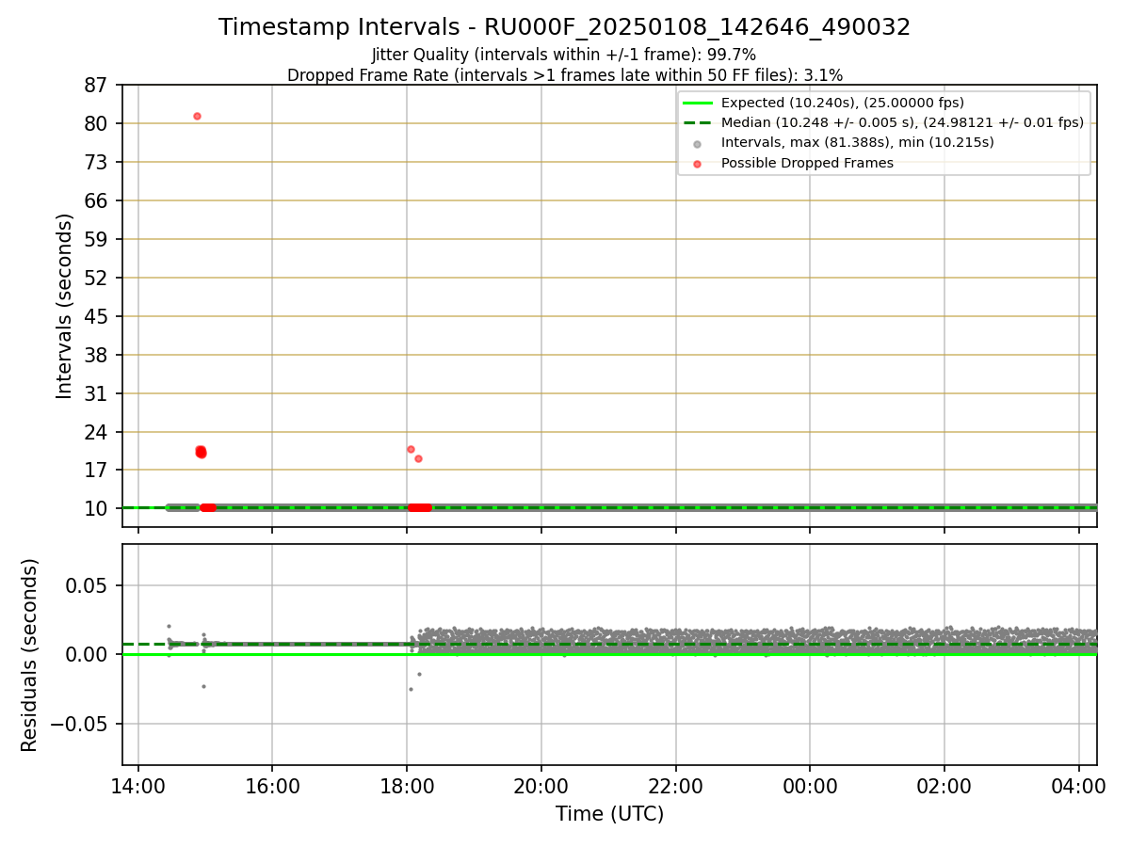1130x847 pixels.
Task: Click the 02:00 time tick label
Action: 944,786
